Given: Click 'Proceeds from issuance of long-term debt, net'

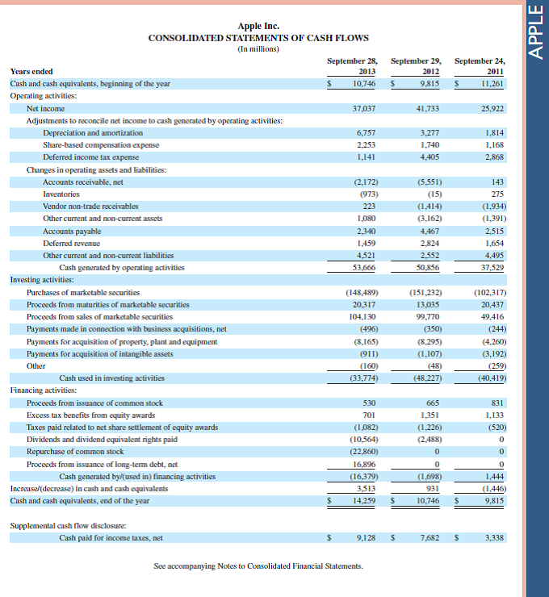Looking at the screenshot, I should (102, 465).
